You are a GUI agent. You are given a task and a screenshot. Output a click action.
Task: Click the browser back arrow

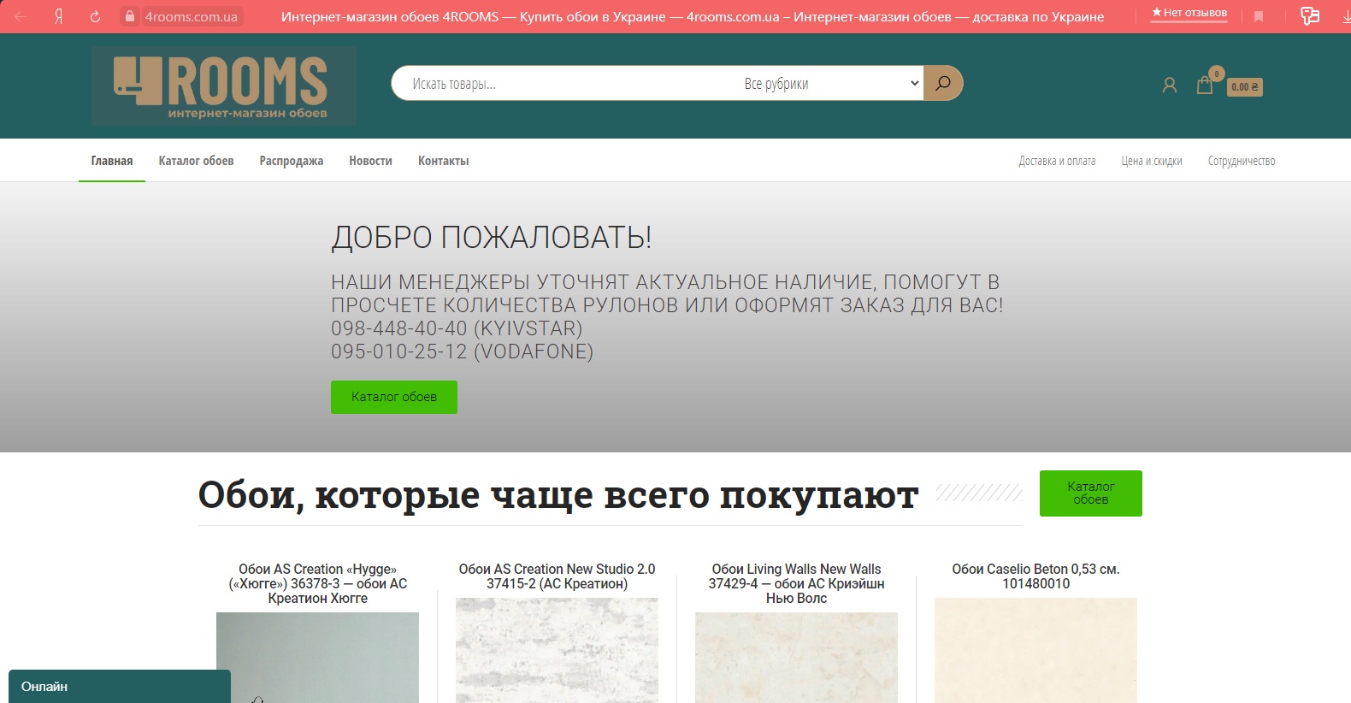21,16
